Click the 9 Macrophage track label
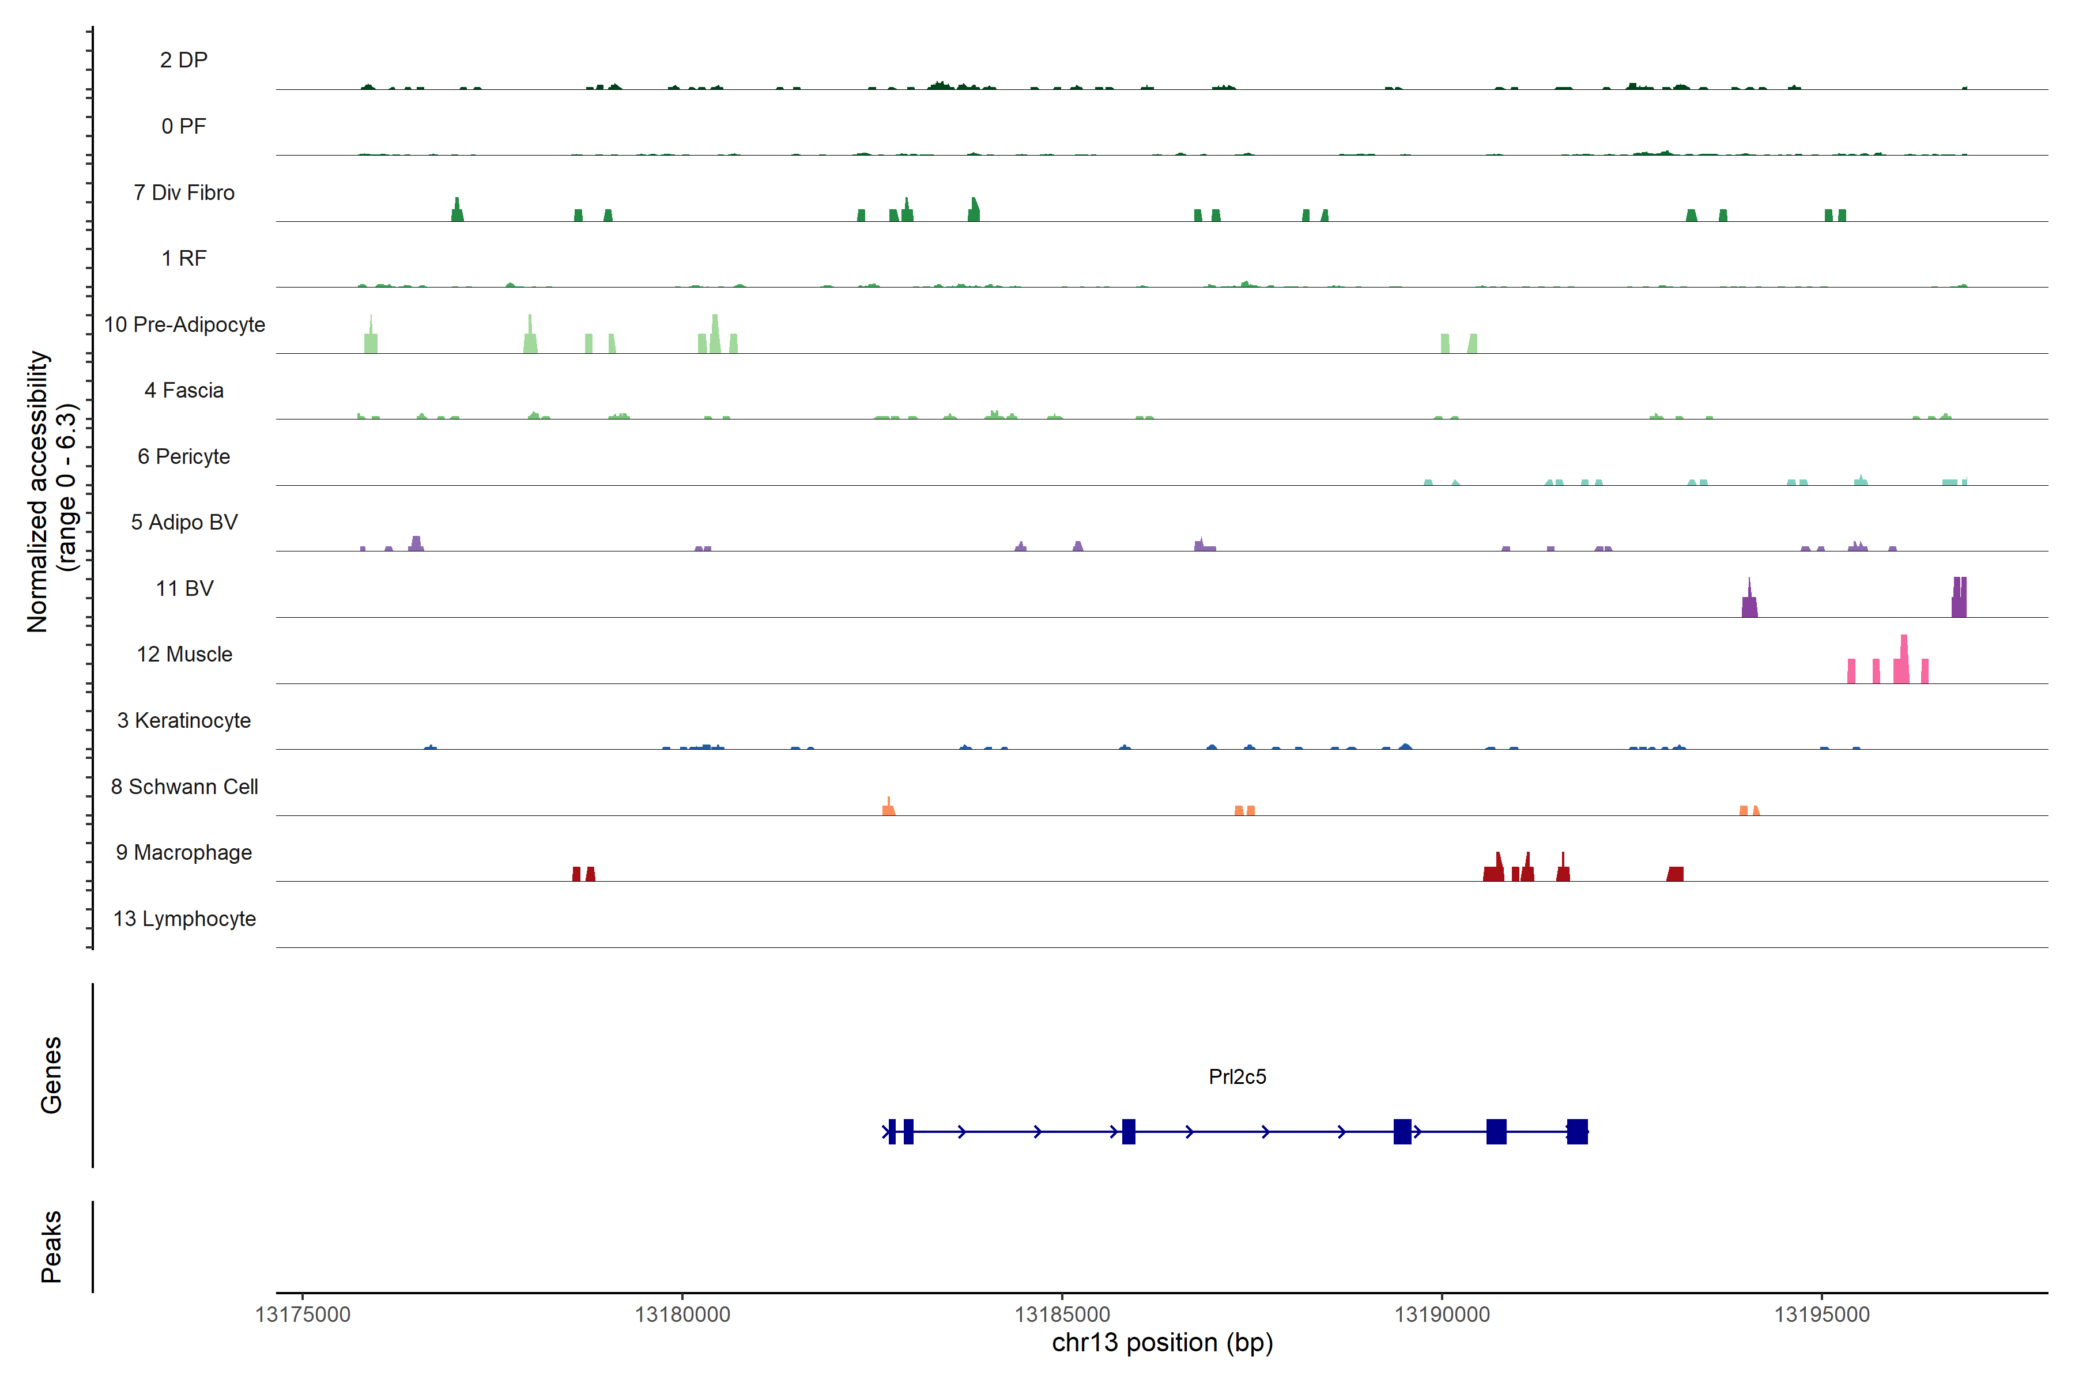 coord(183,852)
